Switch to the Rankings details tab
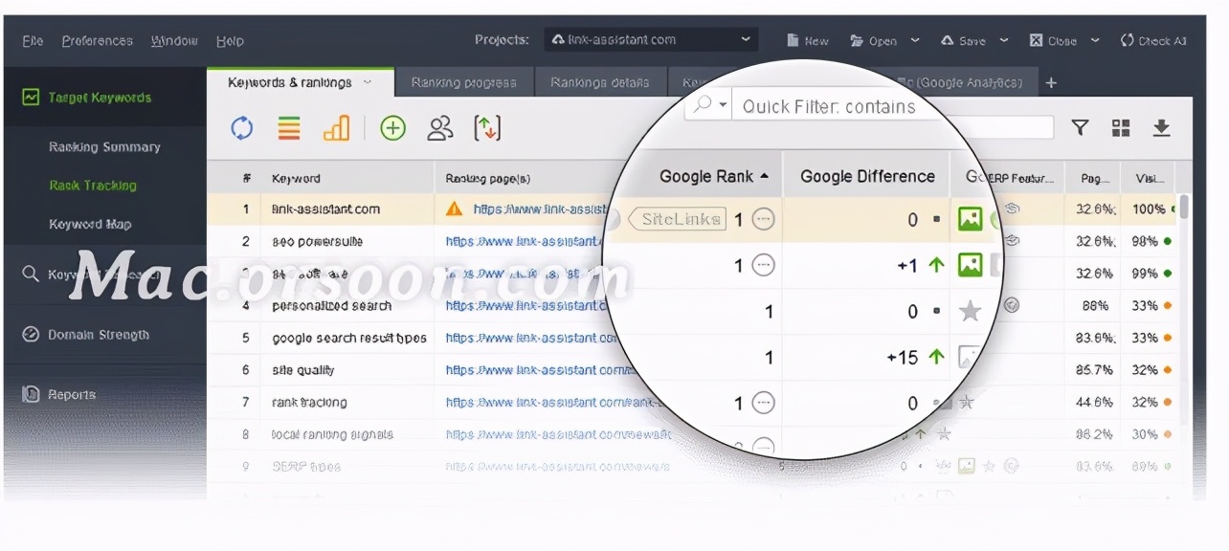 point(600,83)
